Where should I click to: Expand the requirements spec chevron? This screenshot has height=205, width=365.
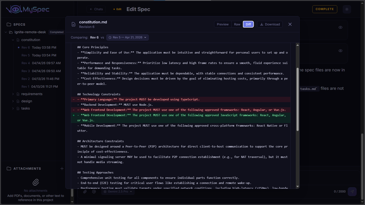[x=13, y=94]
